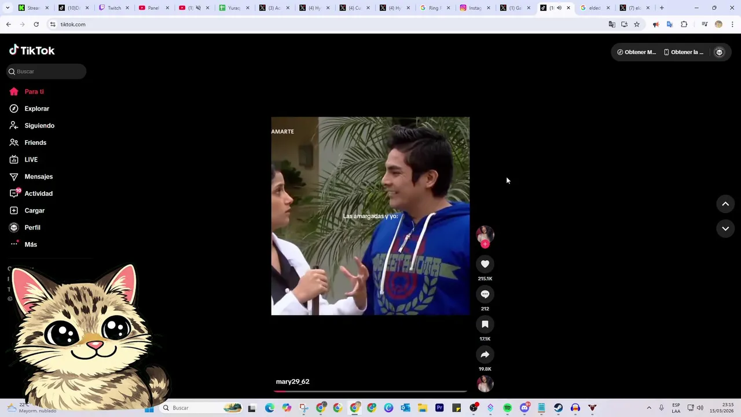This screenshot has width=741, height=417.
Task: Share the video using arrow icon
Action: pos(485,354)
